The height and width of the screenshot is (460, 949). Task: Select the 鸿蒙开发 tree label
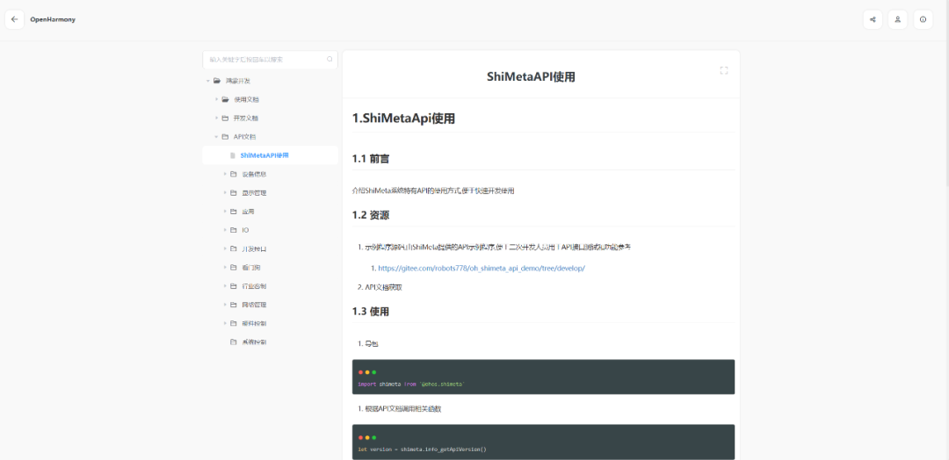click(238, 81)
